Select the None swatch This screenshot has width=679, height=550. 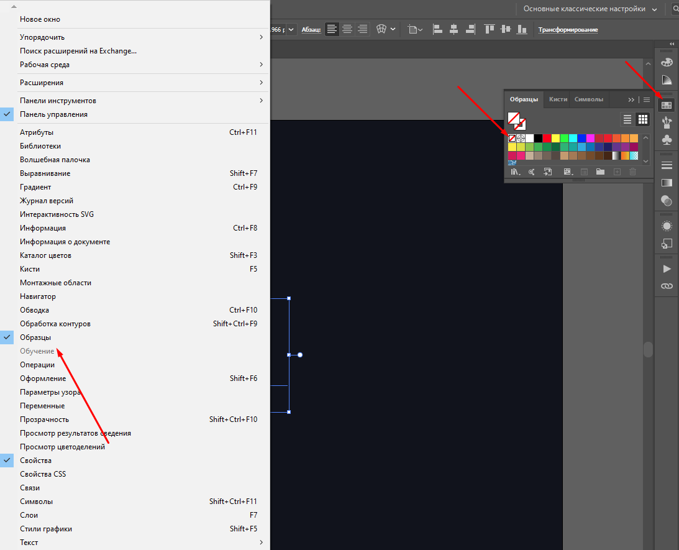point(512,138)
